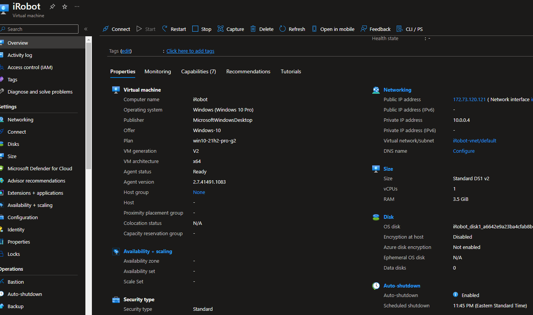
Task: Click Configure next to DNS name
Action: pyautogui.click(x=464, y=151)
